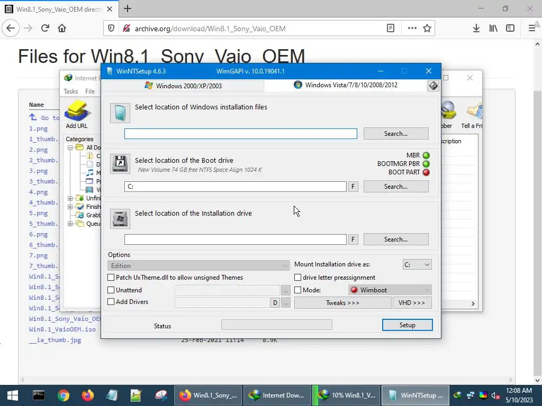Expand Queues category in IDM tree
This screenshot has width=542, height=406.
70,224
